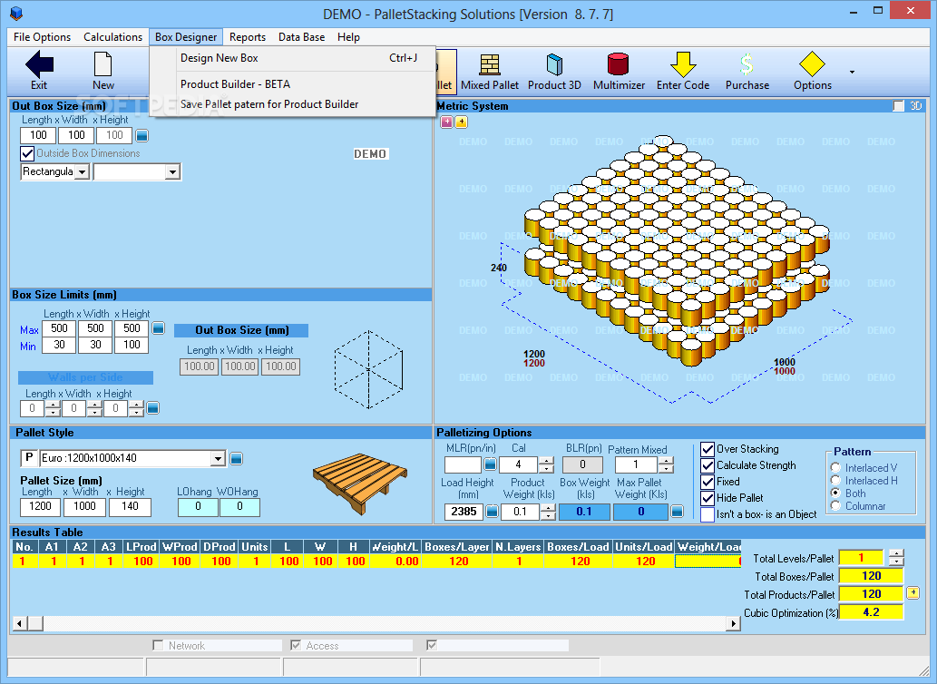Viewport: 937px width, 684px height.
Task: Click blue button beside Max Pallet Weight
Action: point(677,512)
